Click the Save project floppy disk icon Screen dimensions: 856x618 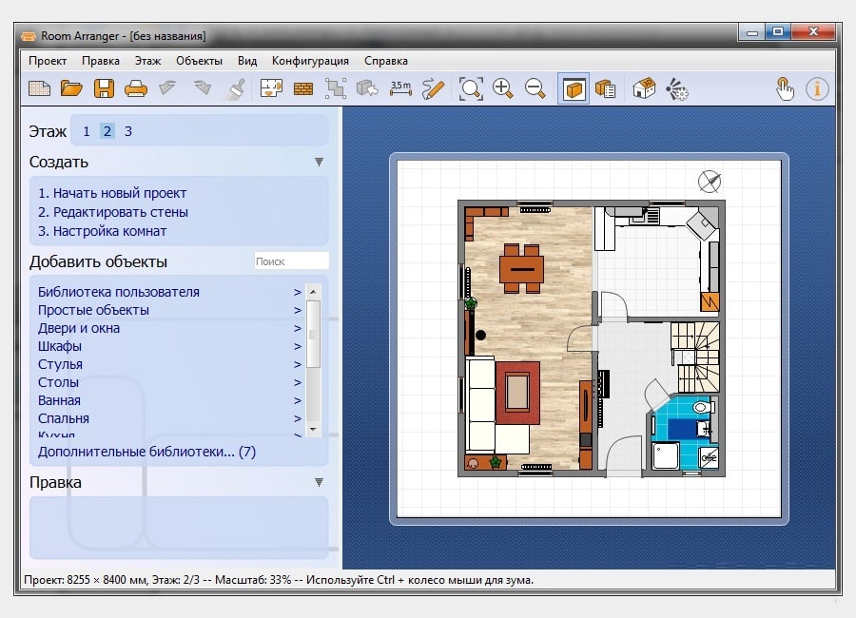coord(104,88)
